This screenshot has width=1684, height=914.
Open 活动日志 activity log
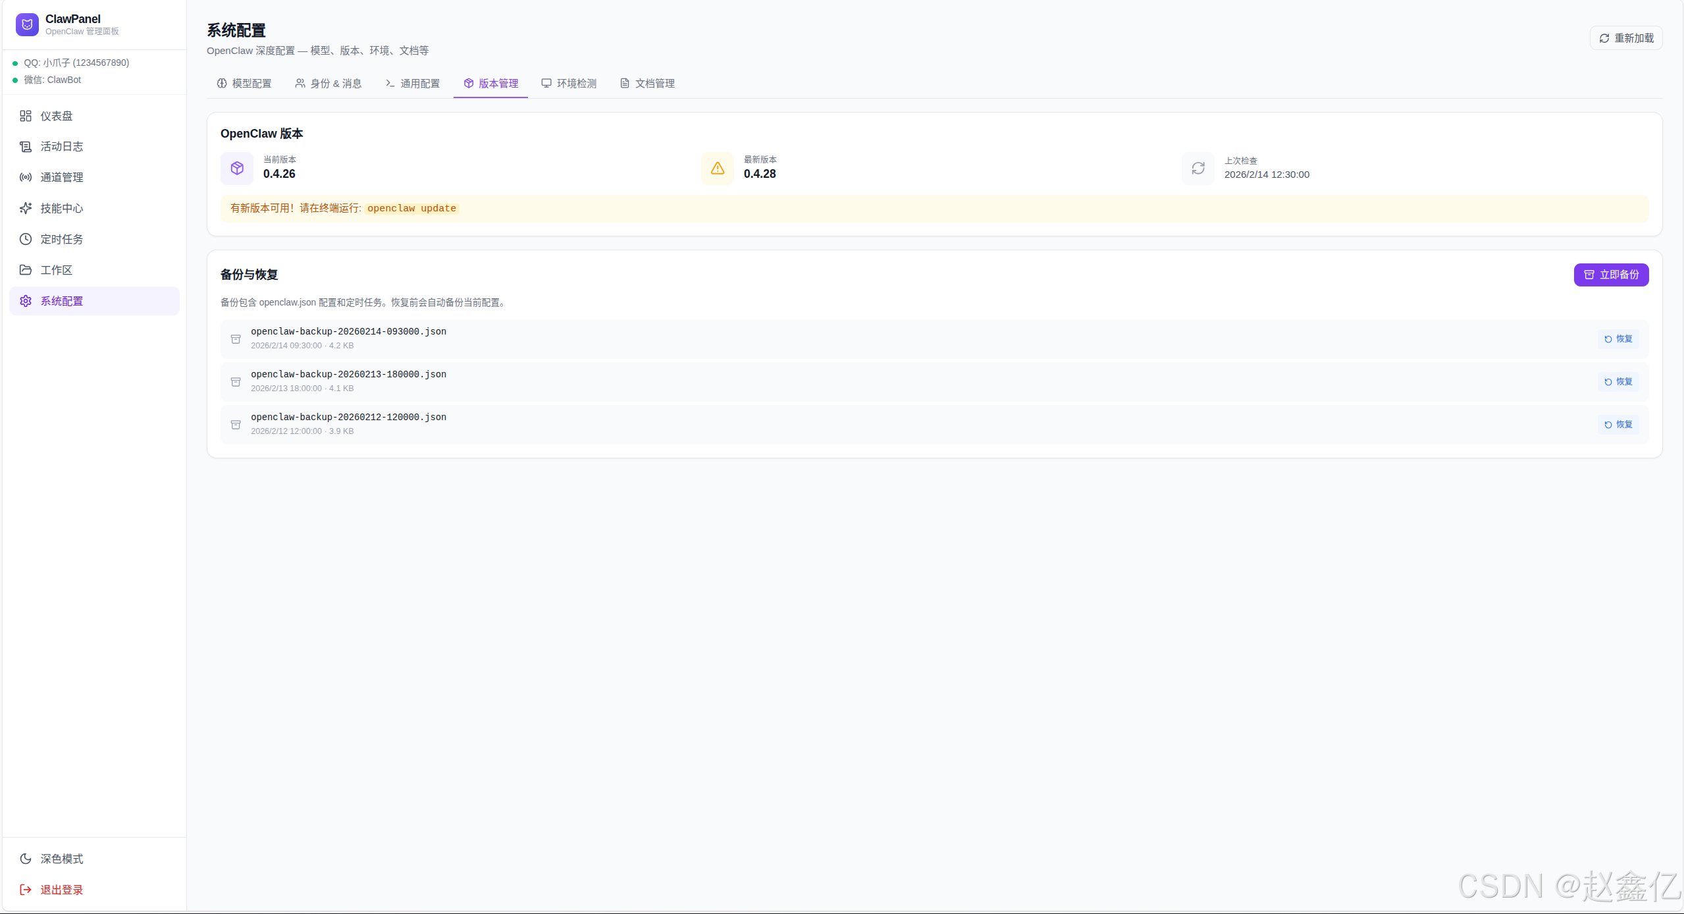tap(61, 146)
